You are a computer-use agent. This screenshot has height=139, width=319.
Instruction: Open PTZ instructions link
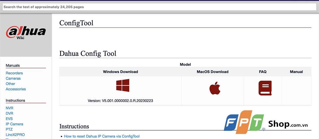(9, 129)
